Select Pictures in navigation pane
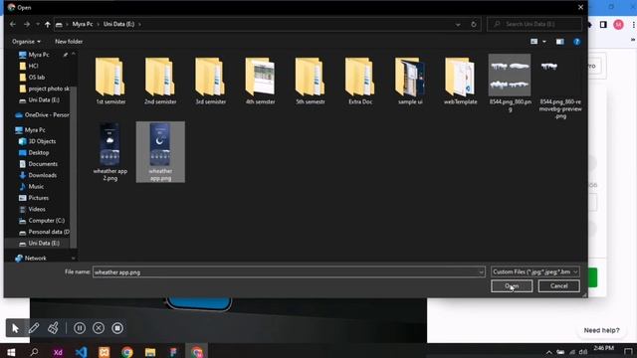Viewport: 637px width, 358px height. pyautogui.click(x=34, y=198)
